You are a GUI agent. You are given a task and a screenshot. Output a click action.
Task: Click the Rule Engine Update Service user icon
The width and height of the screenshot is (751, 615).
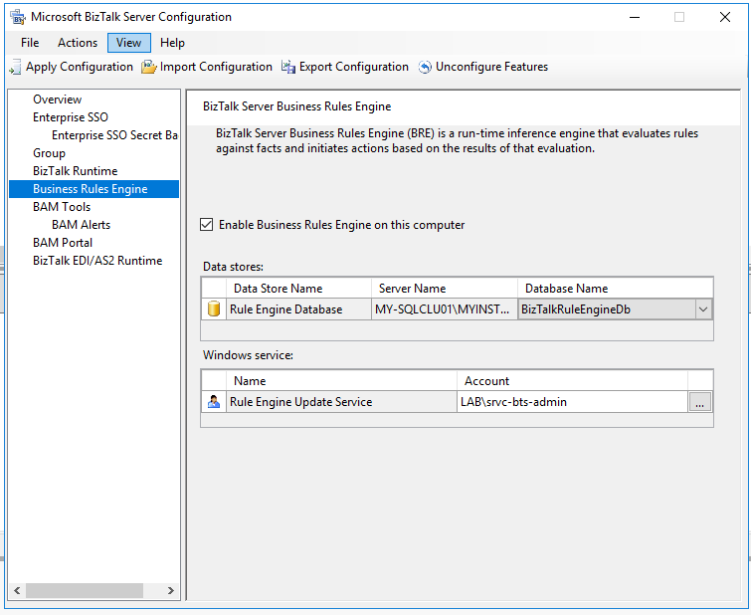click(x=214, y=402)
